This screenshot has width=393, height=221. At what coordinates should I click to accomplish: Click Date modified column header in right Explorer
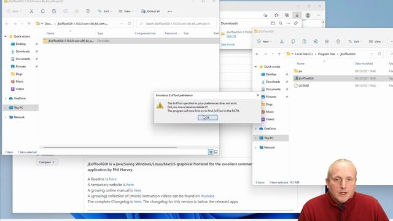[364, 64]
